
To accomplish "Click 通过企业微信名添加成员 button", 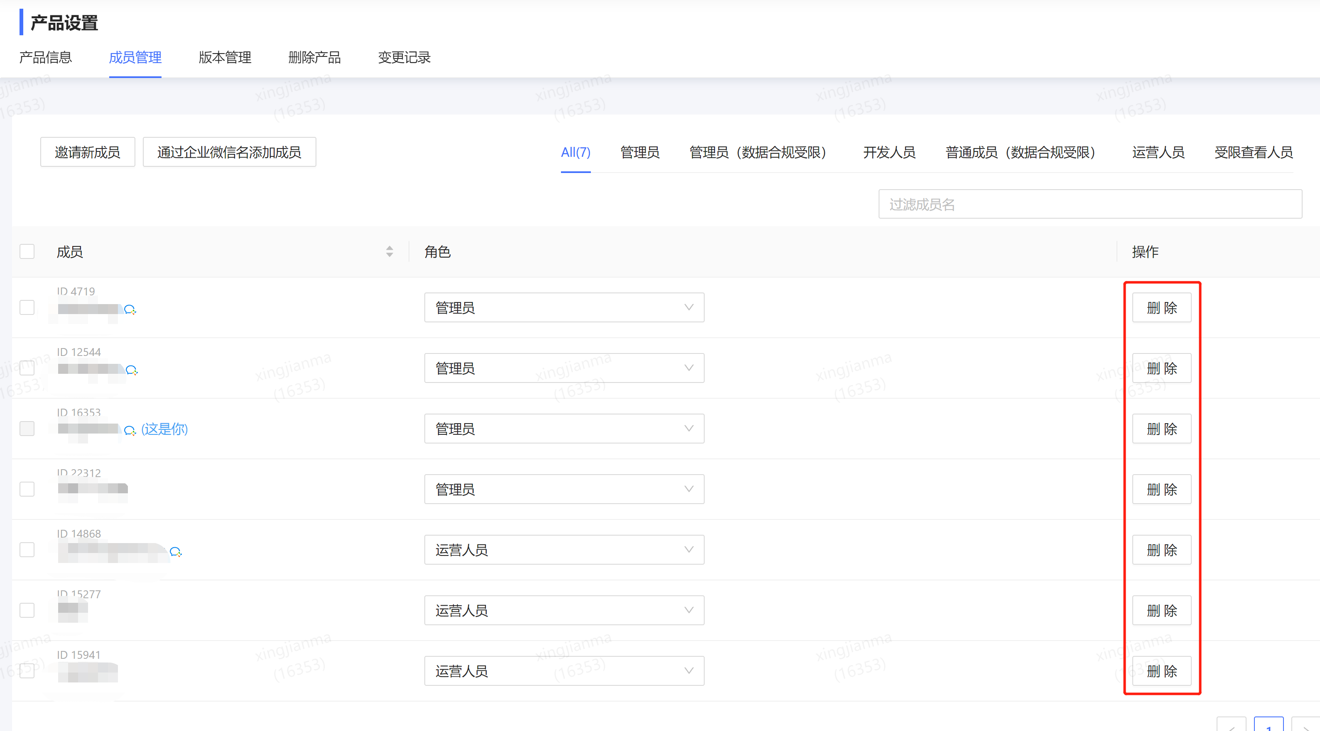I will tap(229, 152).
